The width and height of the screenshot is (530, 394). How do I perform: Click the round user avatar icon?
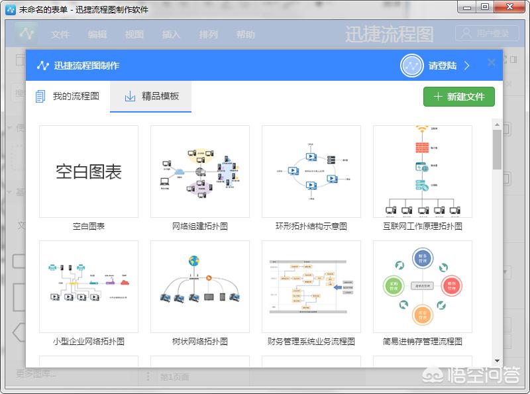click(411, 66)
